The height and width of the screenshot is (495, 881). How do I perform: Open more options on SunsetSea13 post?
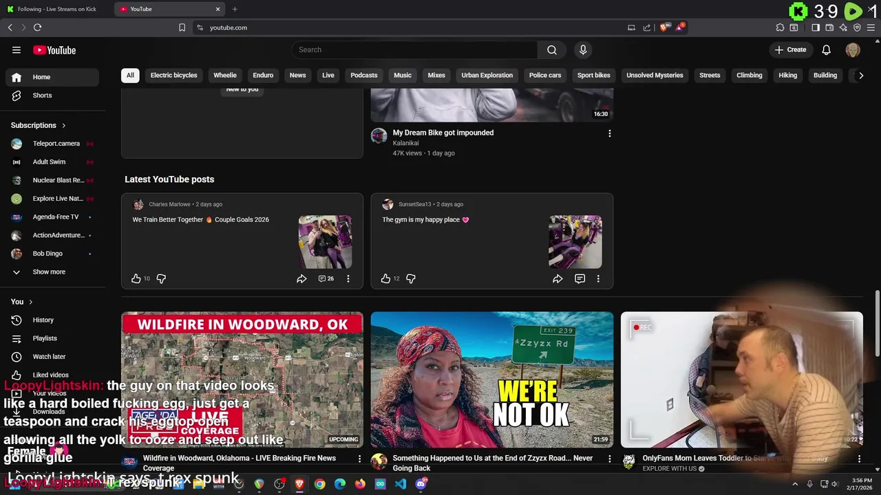coord(598,278)
